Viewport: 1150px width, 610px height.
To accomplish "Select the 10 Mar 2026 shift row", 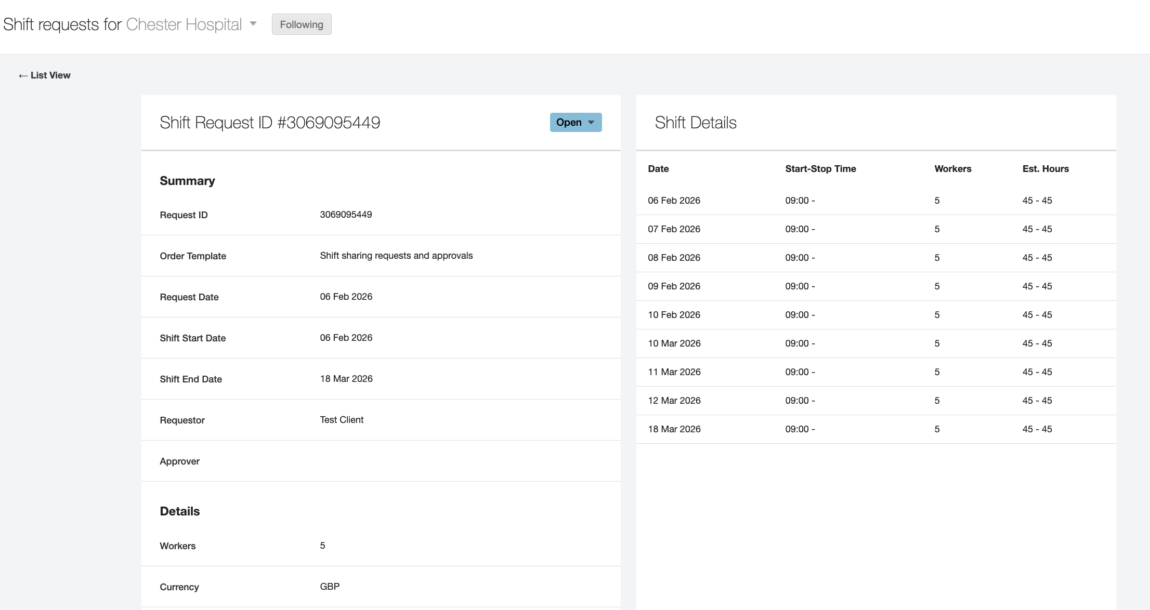I will [x=674, y=343].
